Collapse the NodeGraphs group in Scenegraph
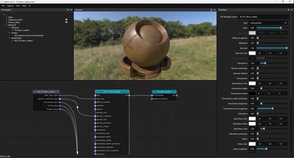Viewport: 294px width, 158px height. tap(10, 38)
